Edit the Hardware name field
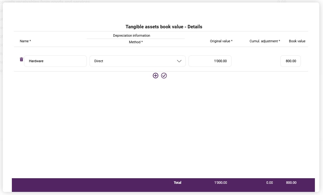323x195 pixels. (x=56, y=61)
